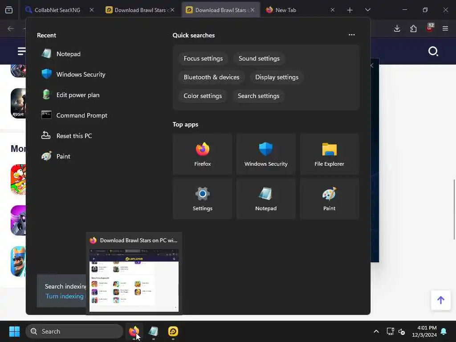Viewport: 456px width, 342px height.
Task: Close the New Tab tab
Action: pos(332,10)
